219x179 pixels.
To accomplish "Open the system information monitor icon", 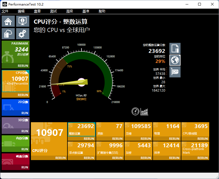I will pyautogui.click(x=23, y=21).
